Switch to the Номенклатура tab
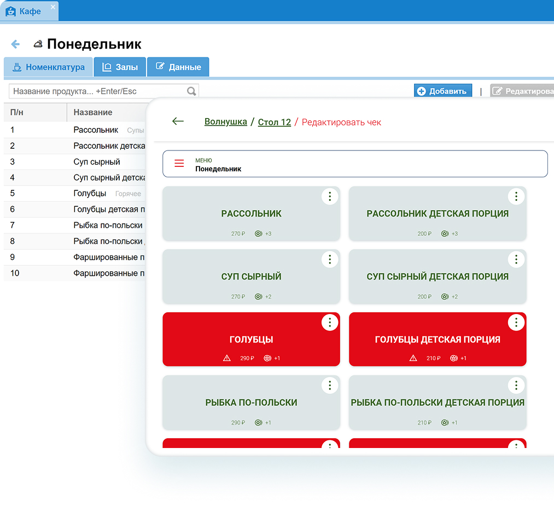The image size is (554, 506). coord(49,67)
